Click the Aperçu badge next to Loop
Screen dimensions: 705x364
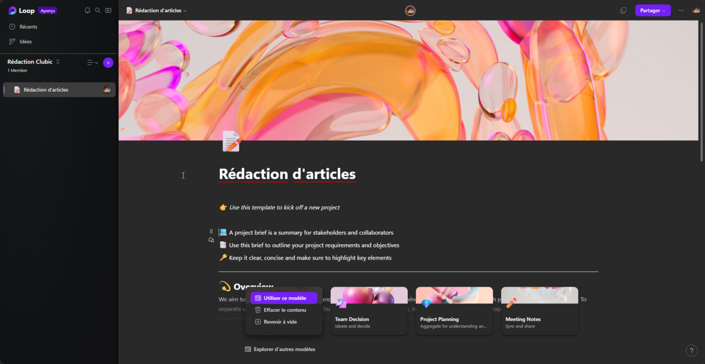pos(48,11)
